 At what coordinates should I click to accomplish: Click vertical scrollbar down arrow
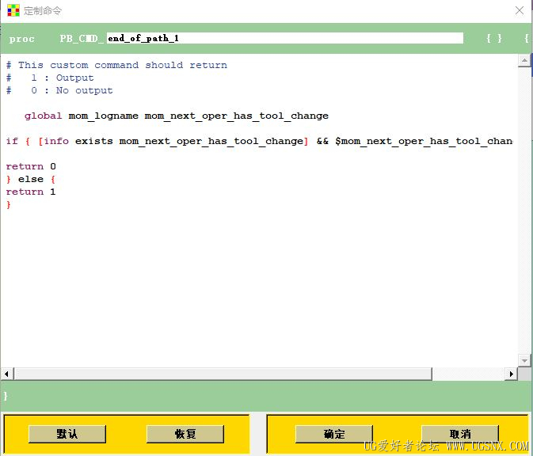524,360
